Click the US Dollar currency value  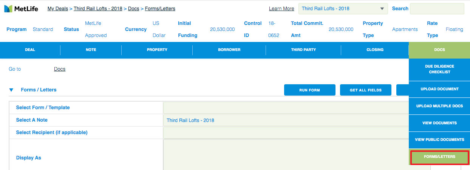pyautogui.click(x=159, y=29)
